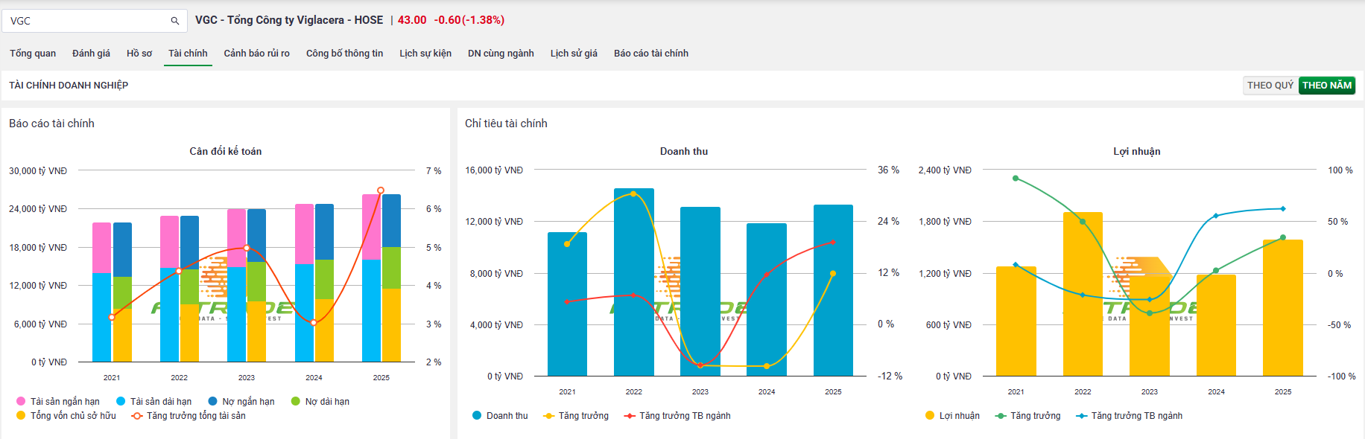
Task: Select the THEO NĂM view button
Action: (x=1327, y=86)
